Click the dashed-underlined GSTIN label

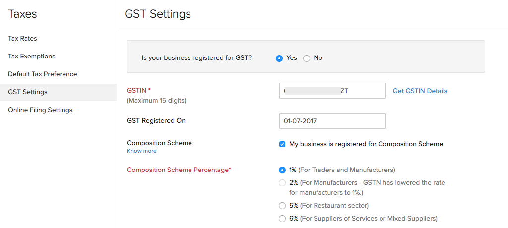[x=137, y=90]
